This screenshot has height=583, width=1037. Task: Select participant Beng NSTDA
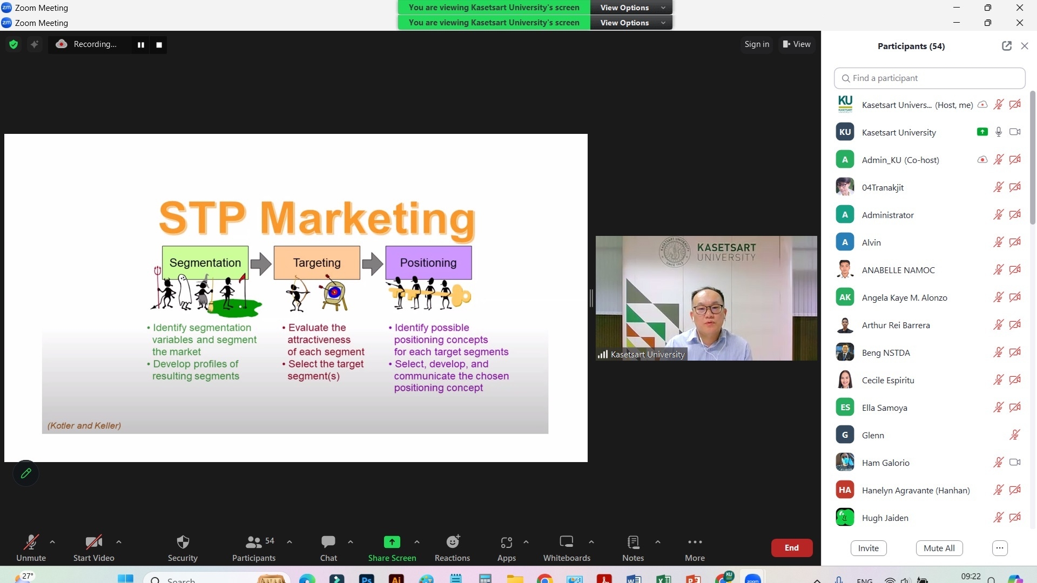coord(929,352)
